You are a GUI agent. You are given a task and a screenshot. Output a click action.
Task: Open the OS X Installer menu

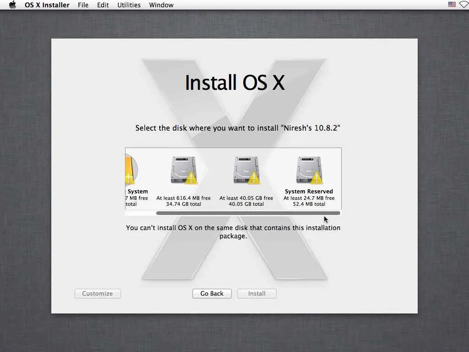click(47, 5)
